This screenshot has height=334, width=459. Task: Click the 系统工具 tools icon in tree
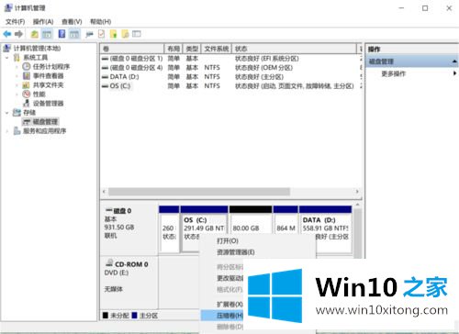(x=17, y=58)
